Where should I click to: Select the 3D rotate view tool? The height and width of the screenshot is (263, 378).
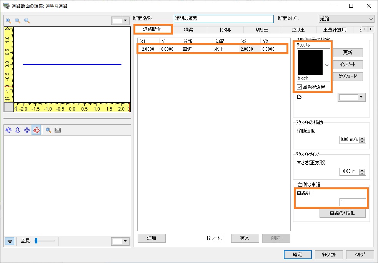click(x=8, y=130)
